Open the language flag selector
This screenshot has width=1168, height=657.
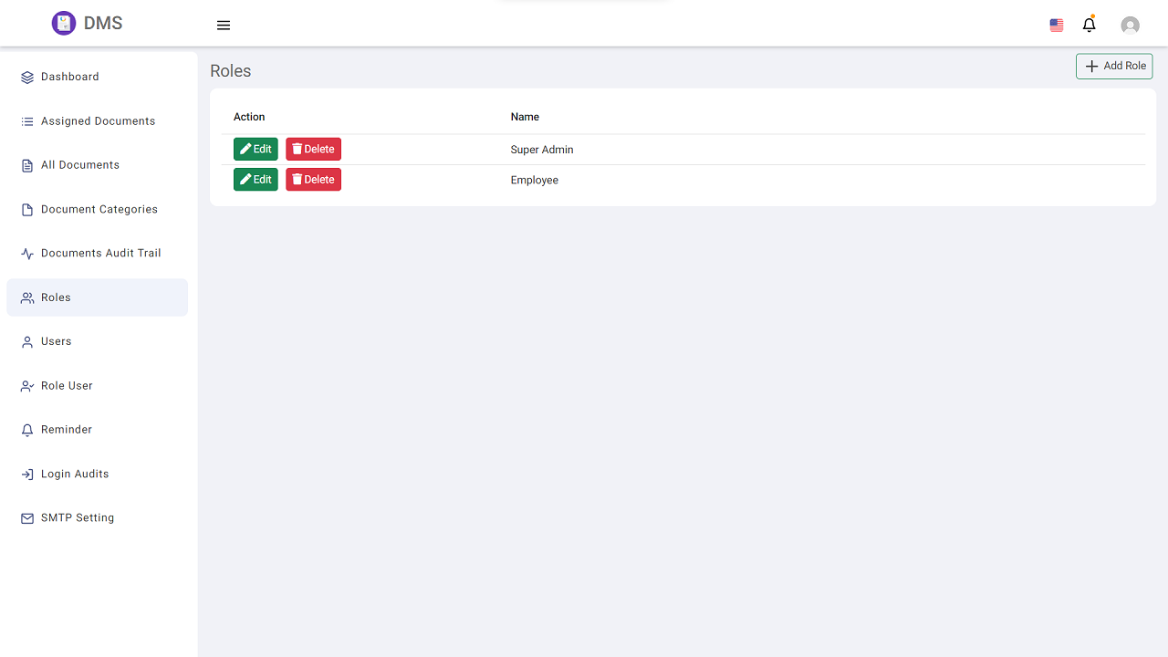tap(1056, 25)
